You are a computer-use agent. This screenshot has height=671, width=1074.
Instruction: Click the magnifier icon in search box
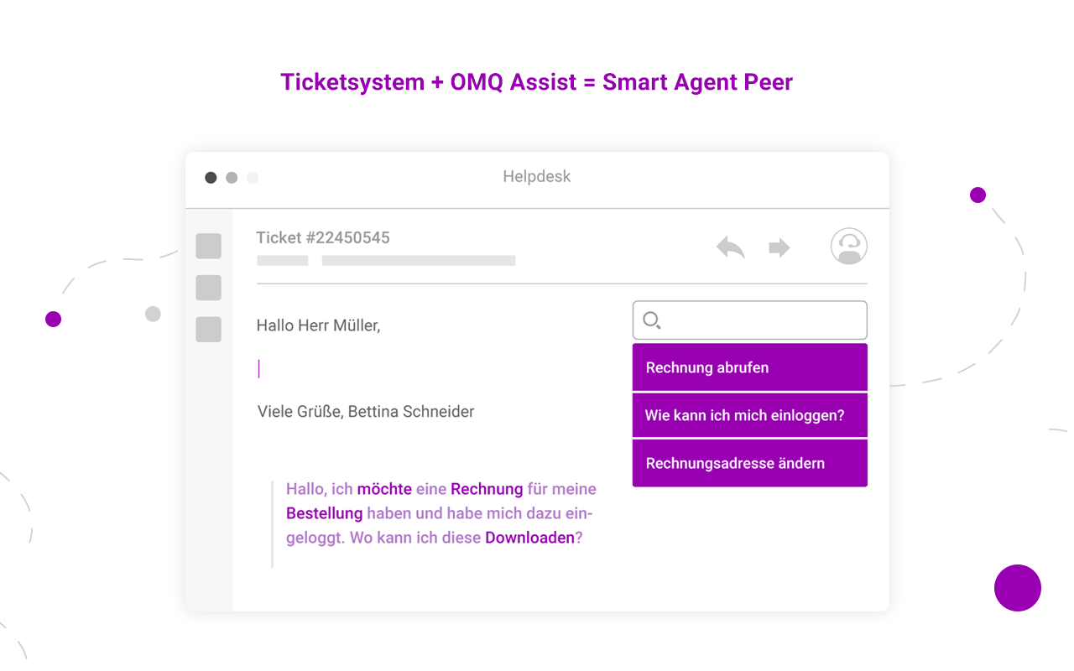(651, 320)
